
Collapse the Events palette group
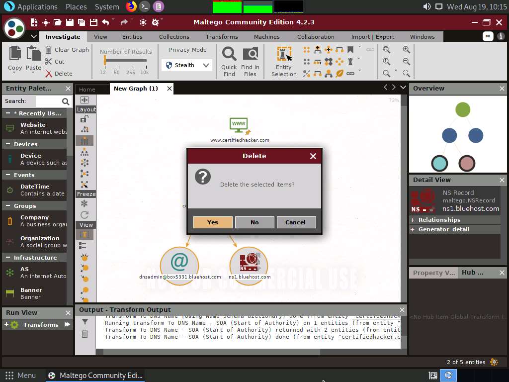click(8, 175)
